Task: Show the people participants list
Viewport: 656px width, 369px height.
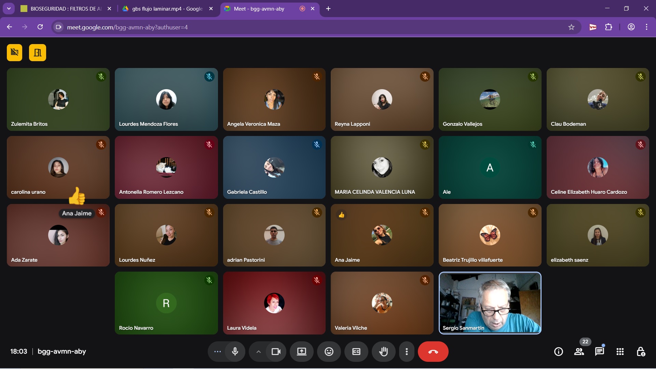Action: [x=579, y=352]
